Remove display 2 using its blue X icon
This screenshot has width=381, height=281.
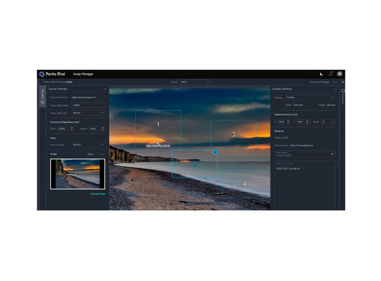click(215, 152)
